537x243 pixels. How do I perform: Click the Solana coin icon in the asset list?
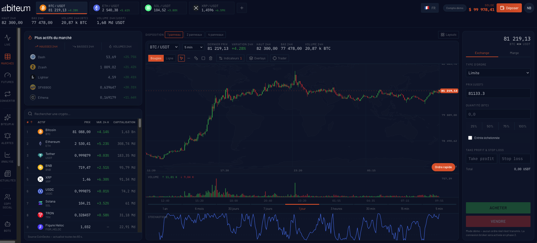point(40,203)
